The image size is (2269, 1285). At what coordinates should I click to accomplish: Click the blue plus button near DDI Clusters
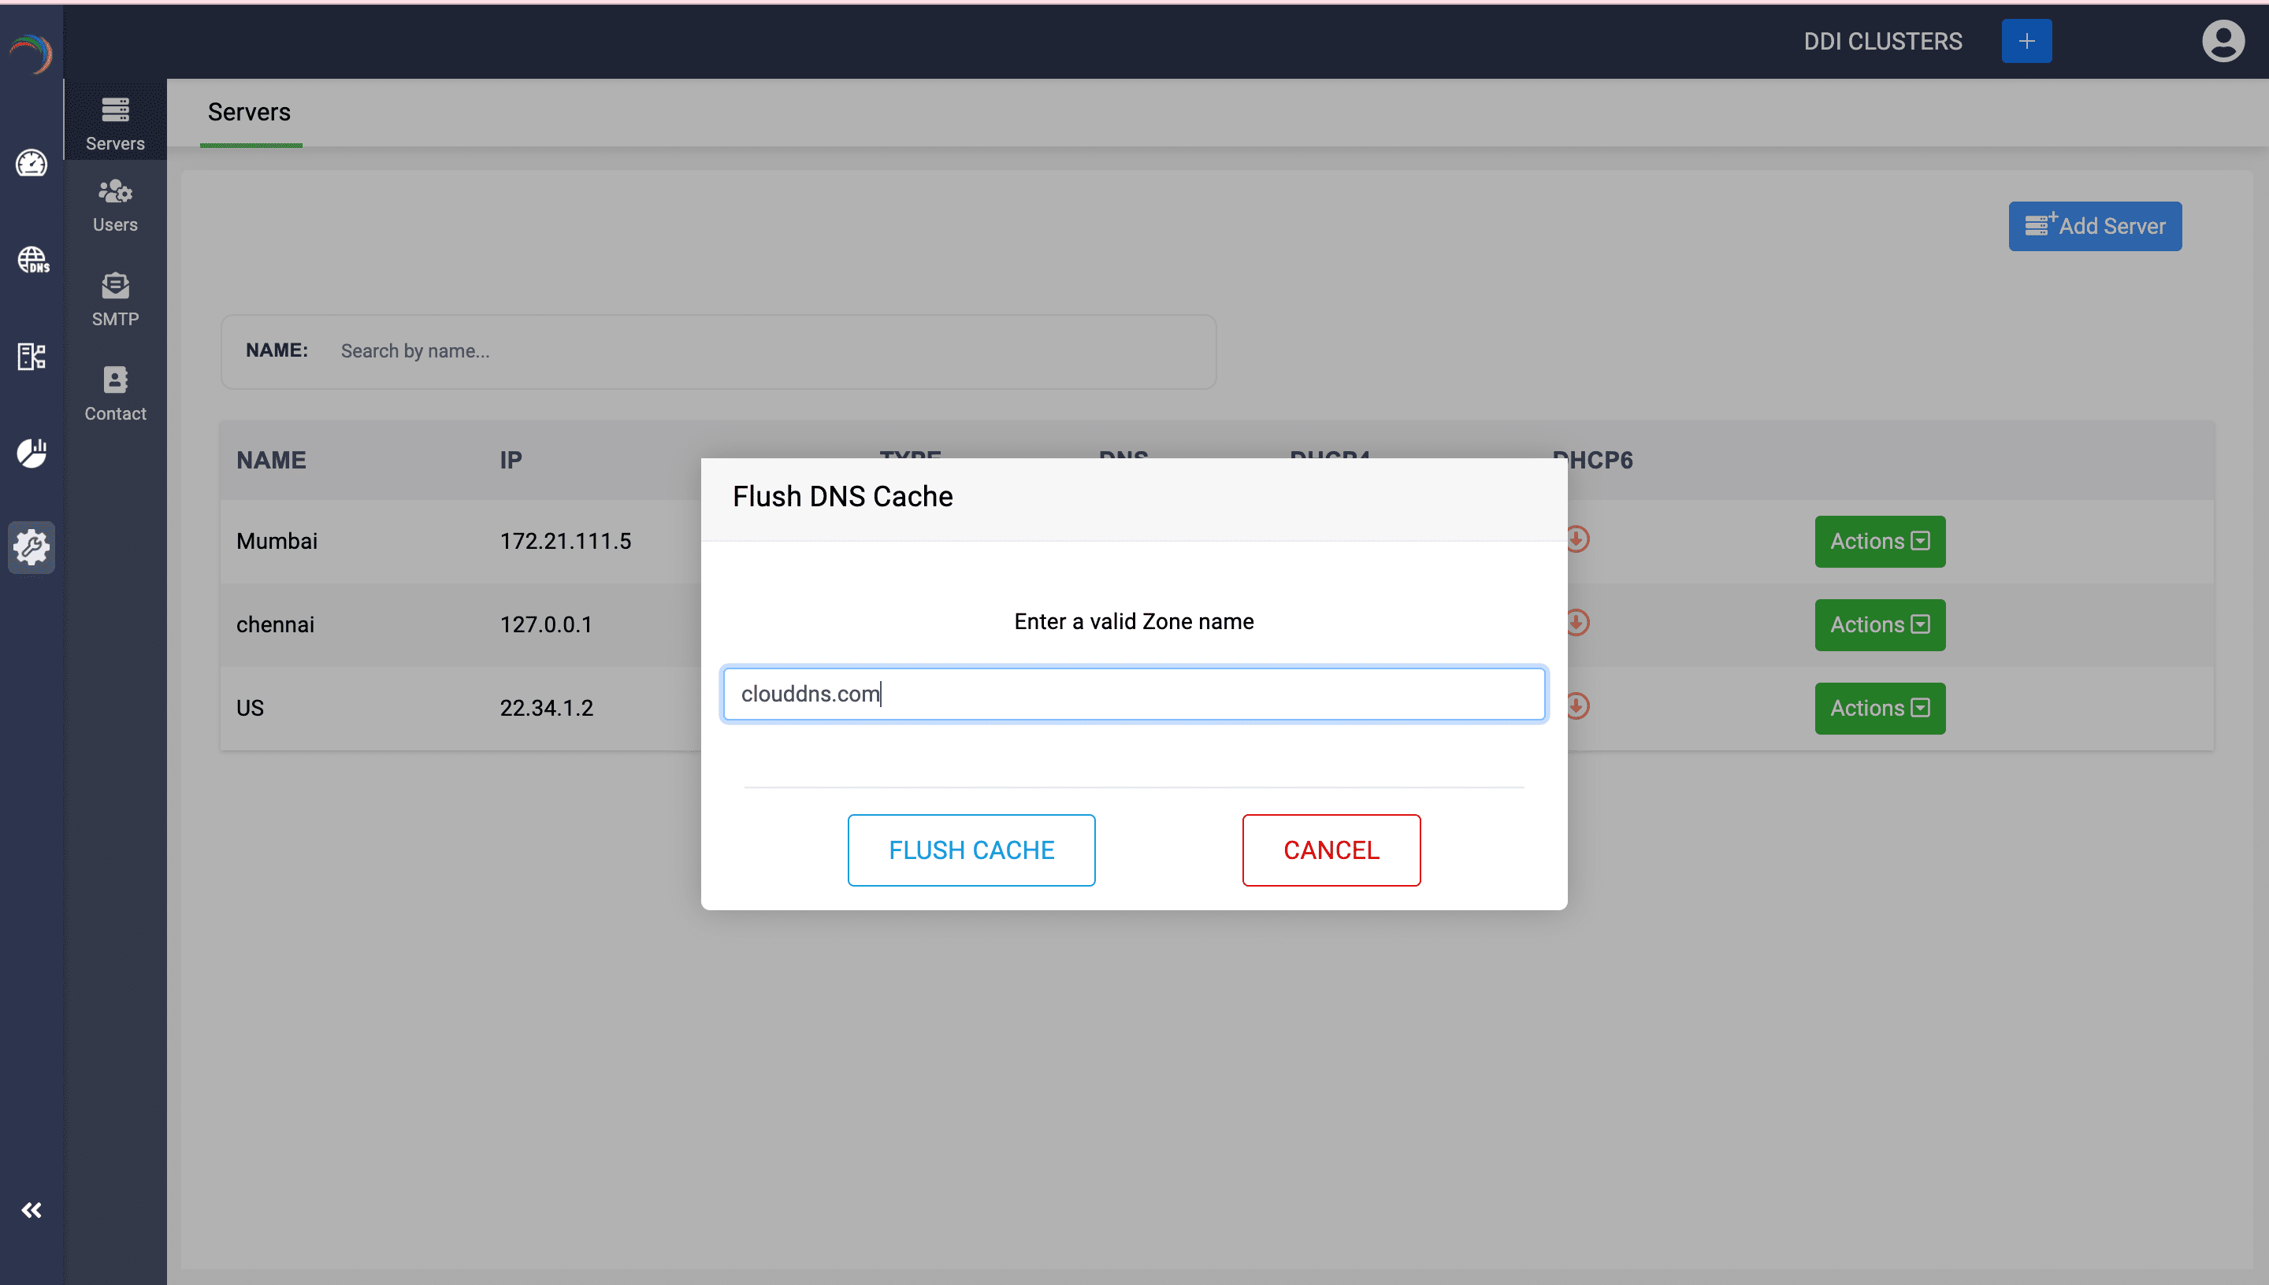tap(2026, 41)
